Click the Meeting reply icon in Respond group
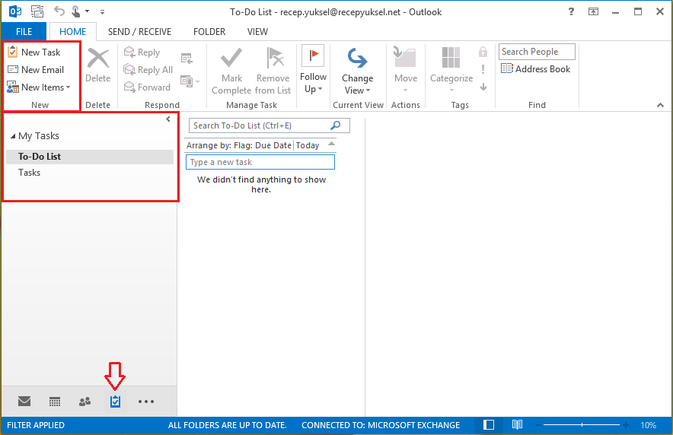This screenshot has height=435, width=673. pos(187,59)
